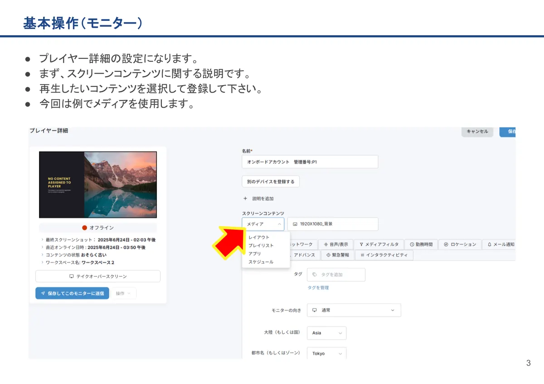Click the clock icon on 勤務時間 tab
Image resolution: width=544 pixels, height=384 pixels.
pos(412,244)
